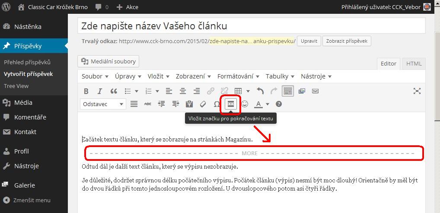Open the Nástroje editor menu
This screenshot has width=440, height=213.
click(316, 76)
